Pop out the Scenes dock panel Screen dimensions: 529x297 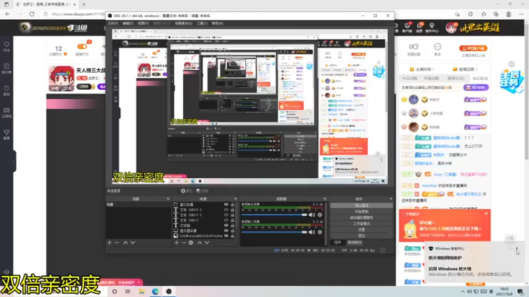tap(168, 199)
